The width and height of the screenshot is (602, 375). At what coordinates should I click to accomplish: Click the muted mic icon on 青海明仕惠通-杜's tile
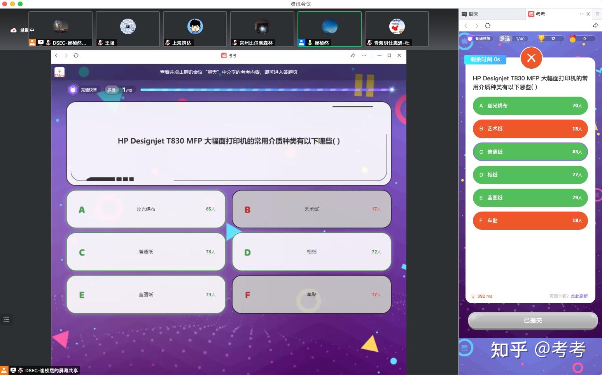point(369,43)
